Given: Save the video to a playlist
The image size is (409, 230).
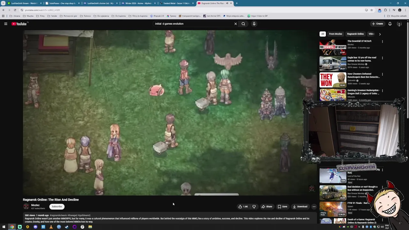Looking at the screenshot, I should 282,207.
